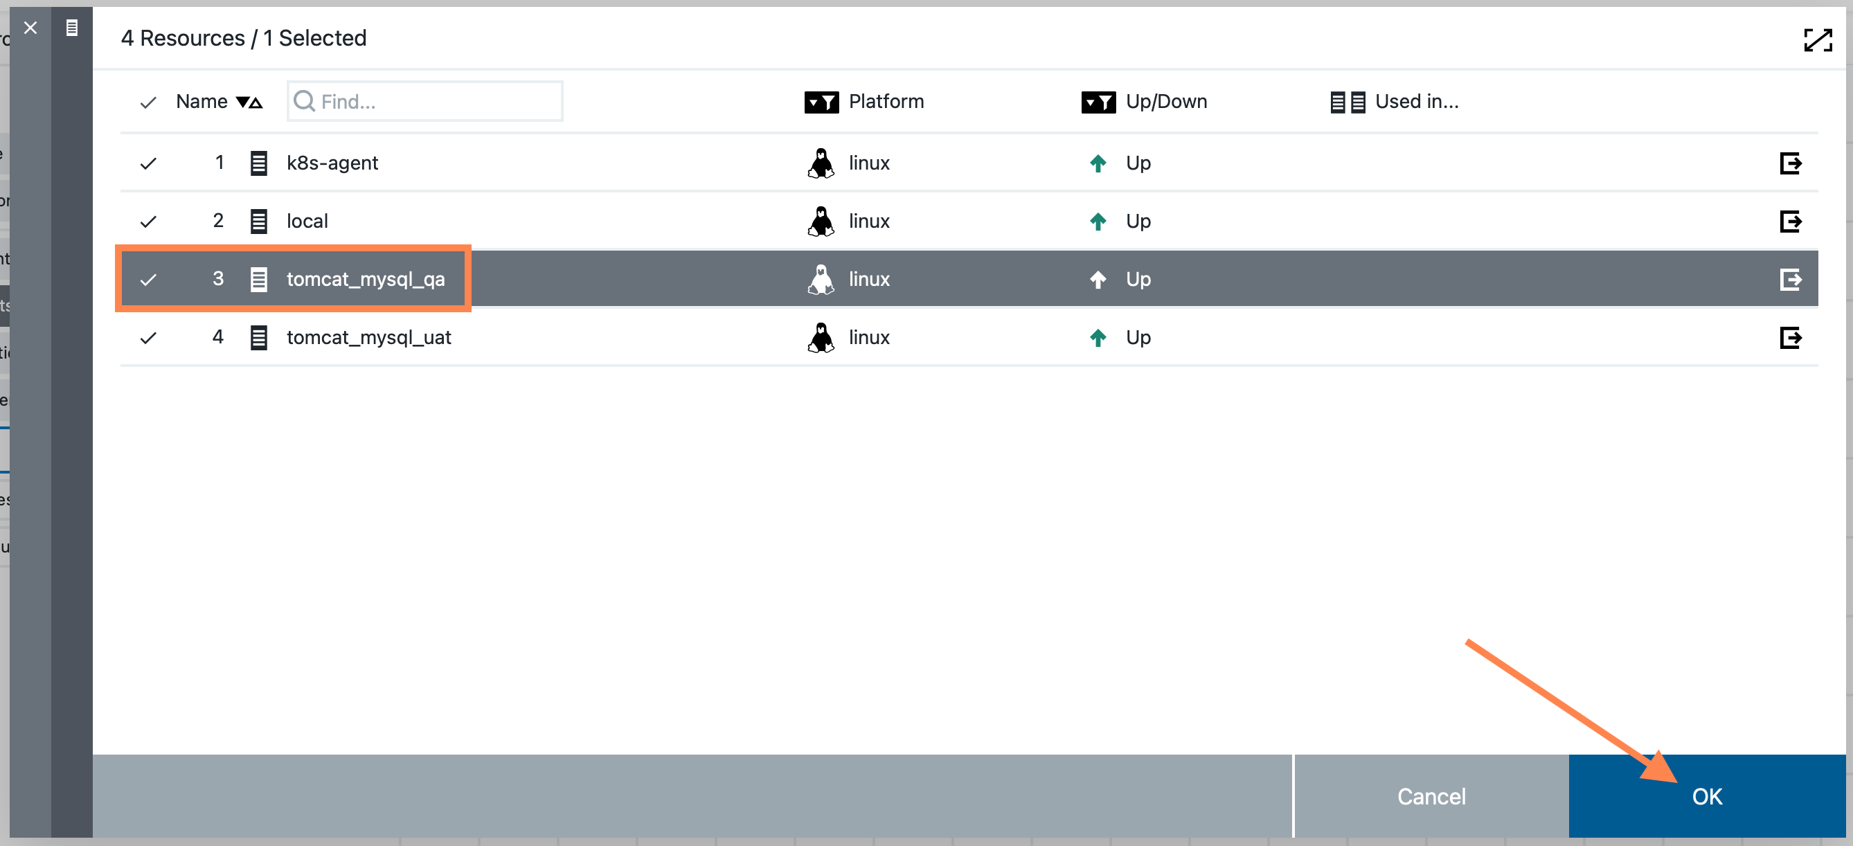Close the resource dialog with the X icon
1853x846 pixels.
[x=30, y=28]
